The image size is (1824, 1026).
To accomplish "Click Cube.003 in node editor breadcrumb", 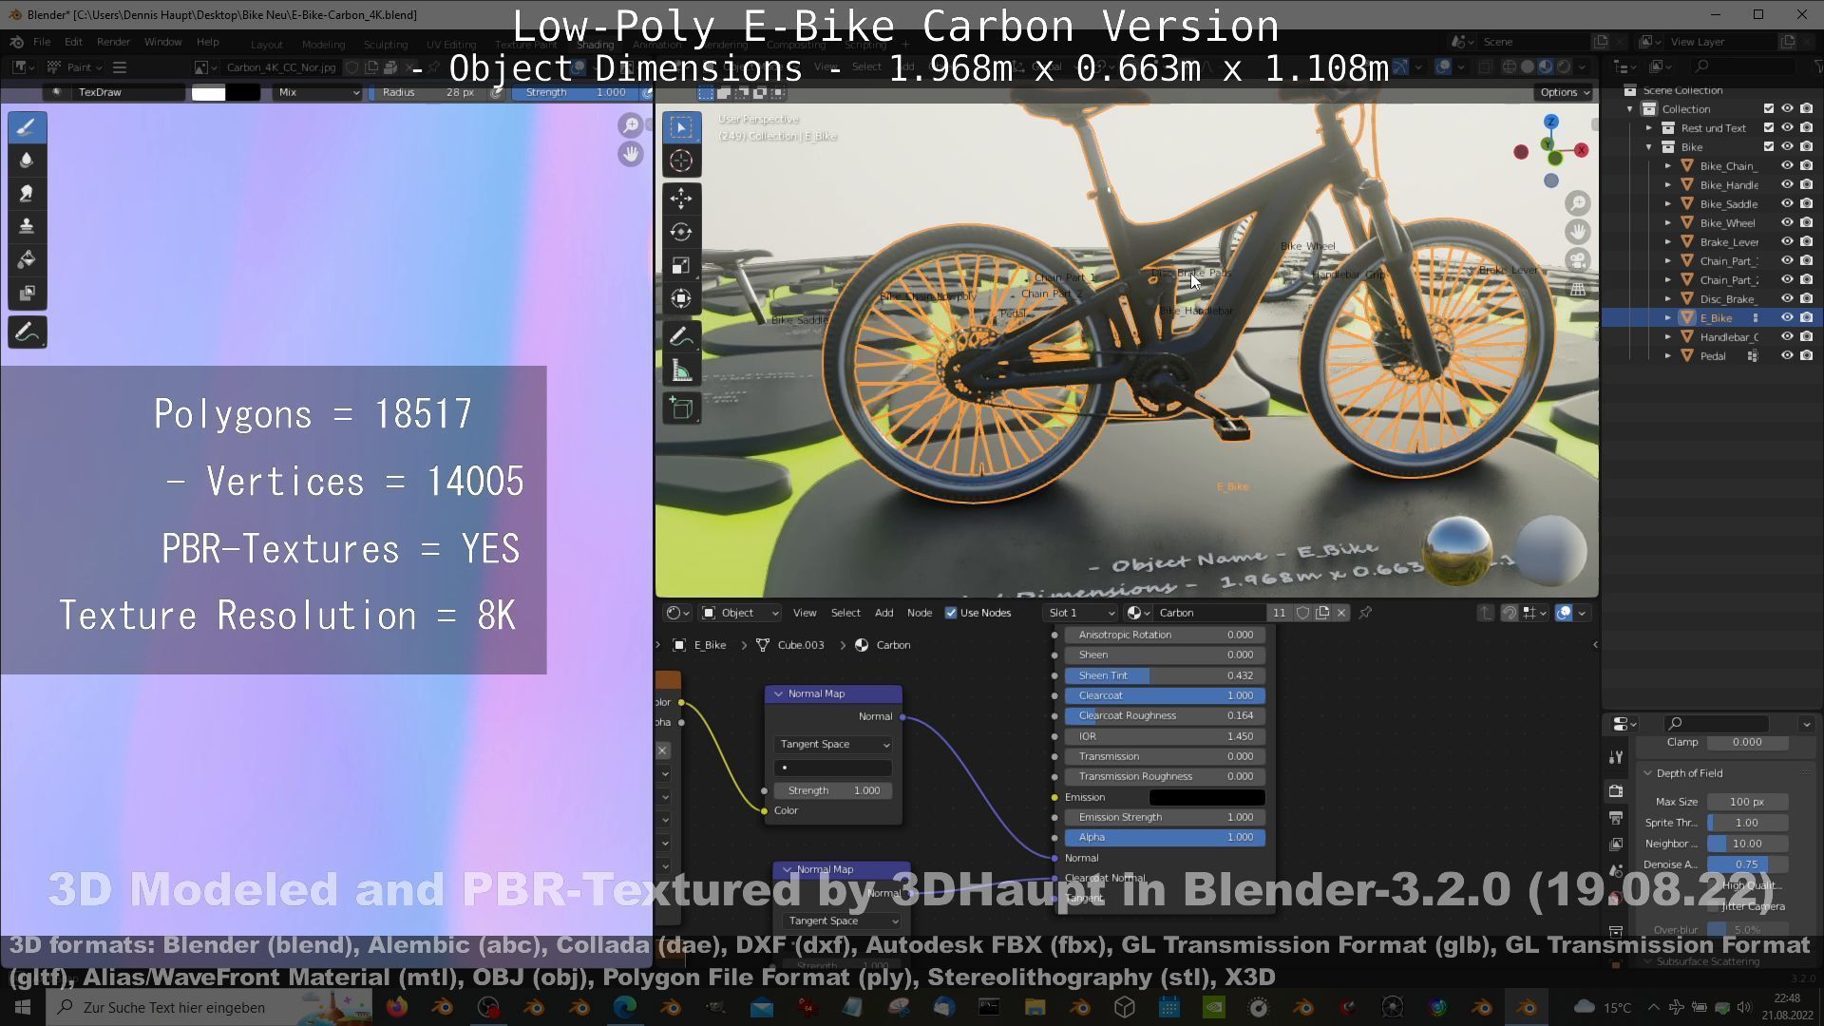I will pos(801,645).
